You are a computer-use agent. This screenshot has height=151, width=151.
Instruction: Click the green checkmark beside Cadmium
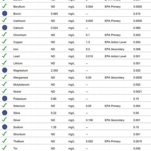click(4, 20)
